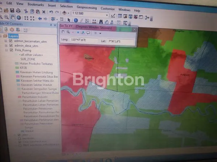Open the Select Features dropdown arrow
The width and height of the screenshot is (217, 162).
pos(57,19)
